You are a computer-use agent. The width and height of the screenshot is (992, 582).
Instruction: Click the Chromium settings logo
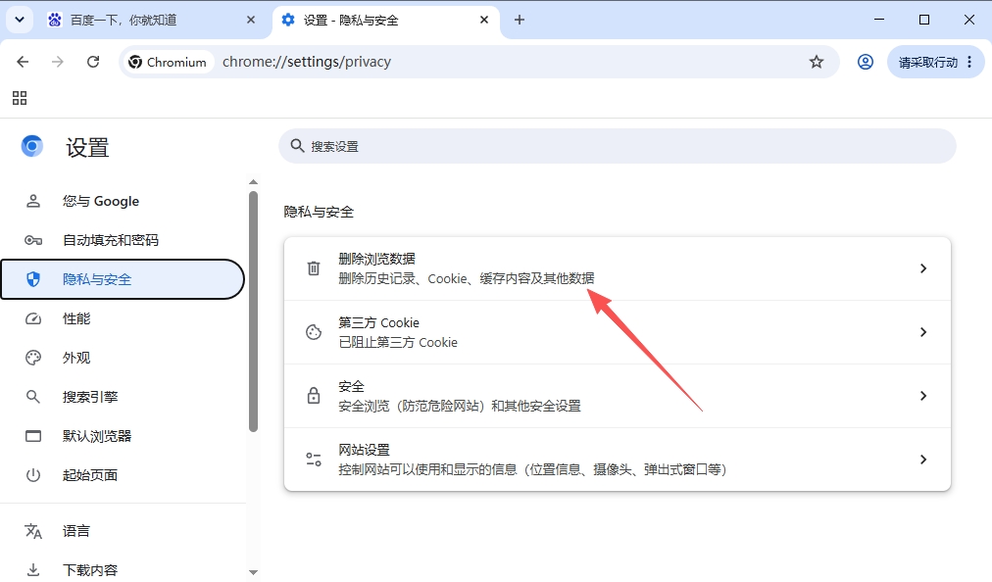(31, 146)
